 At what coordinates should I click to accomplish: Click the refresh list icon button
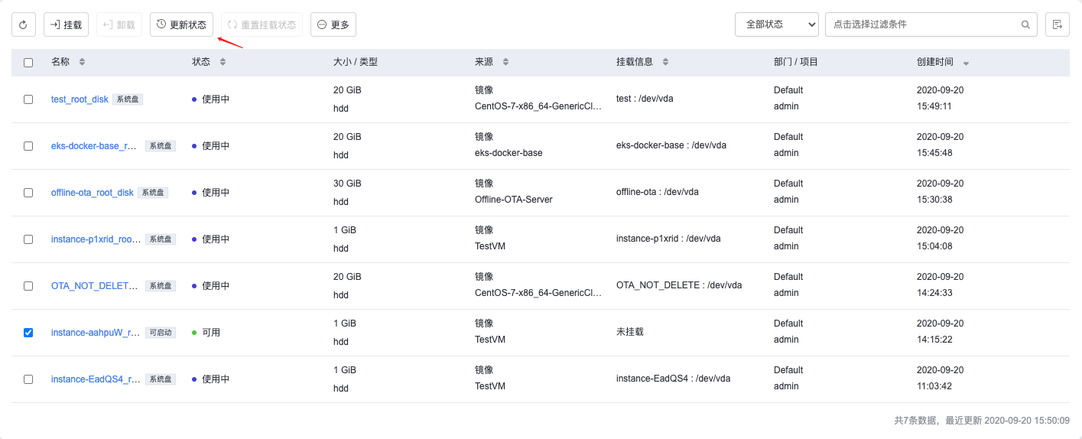click(x=23, y=24)
